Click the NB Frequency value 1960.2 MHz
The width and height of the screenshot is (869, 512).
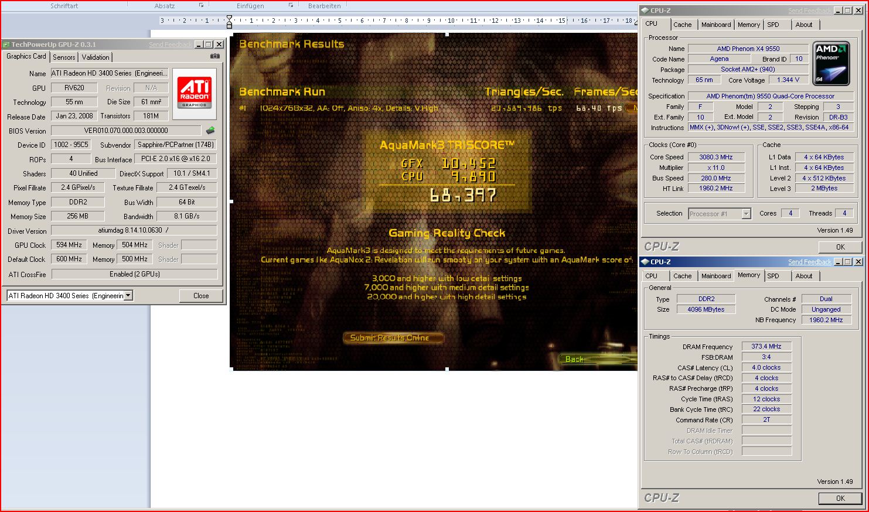click(826, 320)
